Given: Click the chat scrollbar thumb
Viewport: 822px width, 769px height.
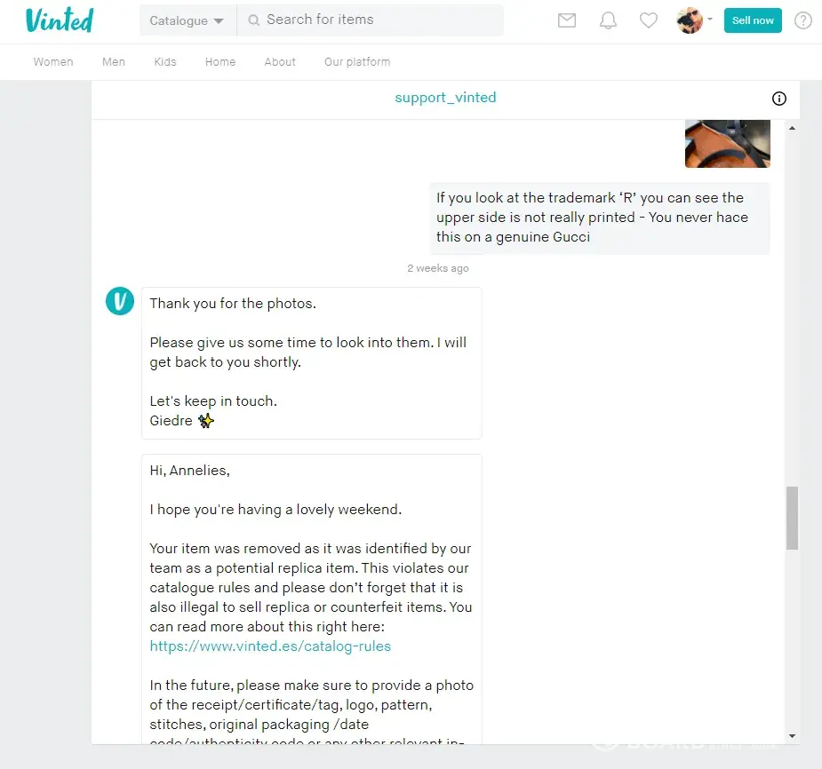Looking at the screenshot, I should click(x=792, y=518).
